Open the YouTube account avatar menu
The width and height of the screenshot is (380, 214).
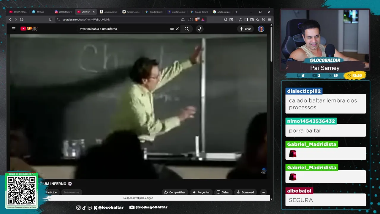(261, 29)
